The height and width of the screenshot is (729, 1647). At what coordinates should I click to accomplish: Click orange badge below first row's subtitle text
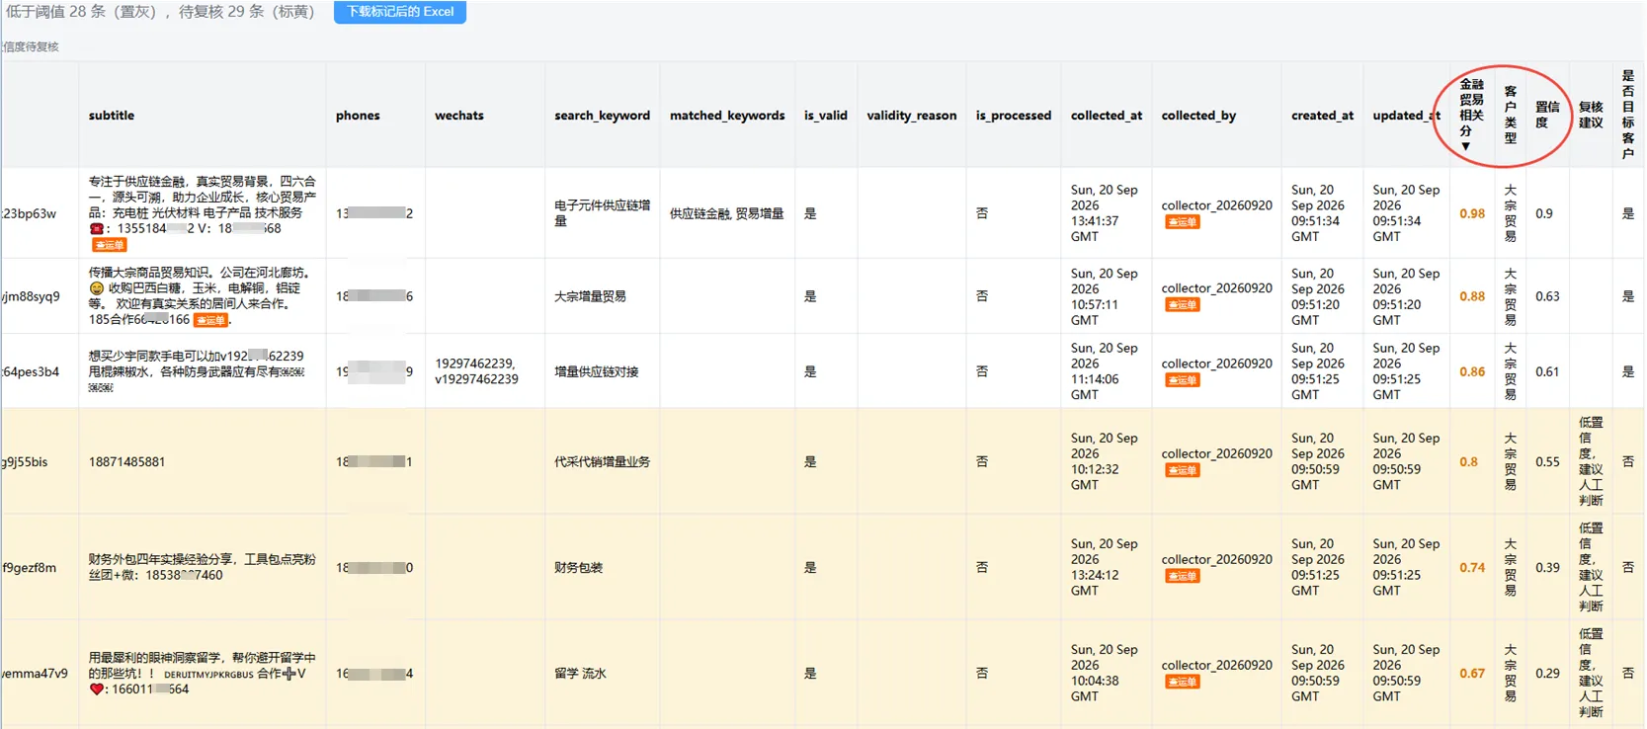[x=109, y=245]
